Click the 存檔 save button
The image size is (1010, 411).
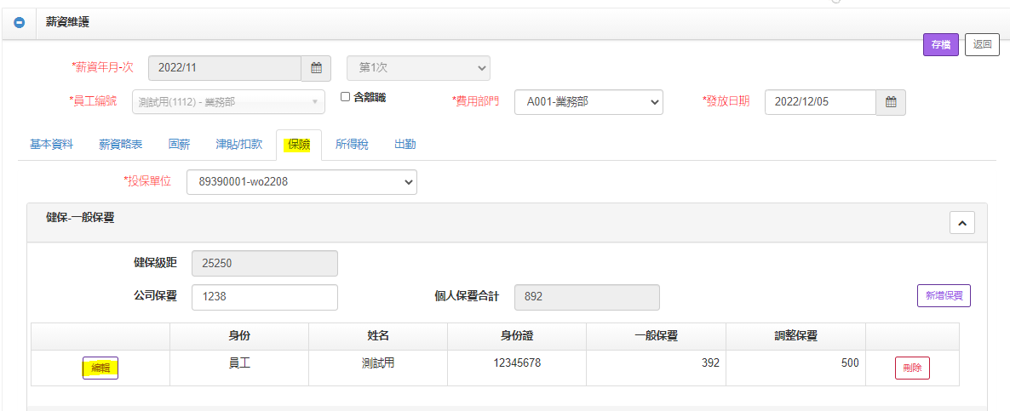(941, 45)
